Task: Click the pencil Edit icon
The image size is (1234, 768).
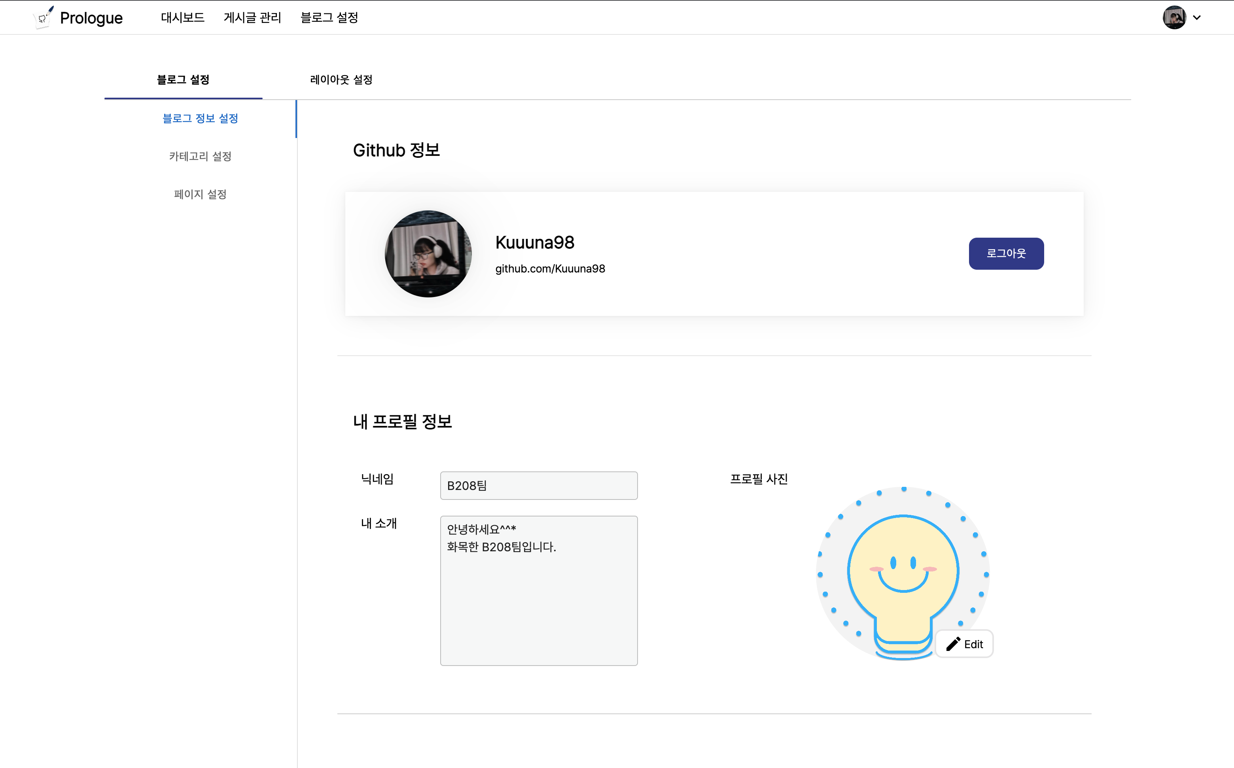Action: click(x=953, y=644)
